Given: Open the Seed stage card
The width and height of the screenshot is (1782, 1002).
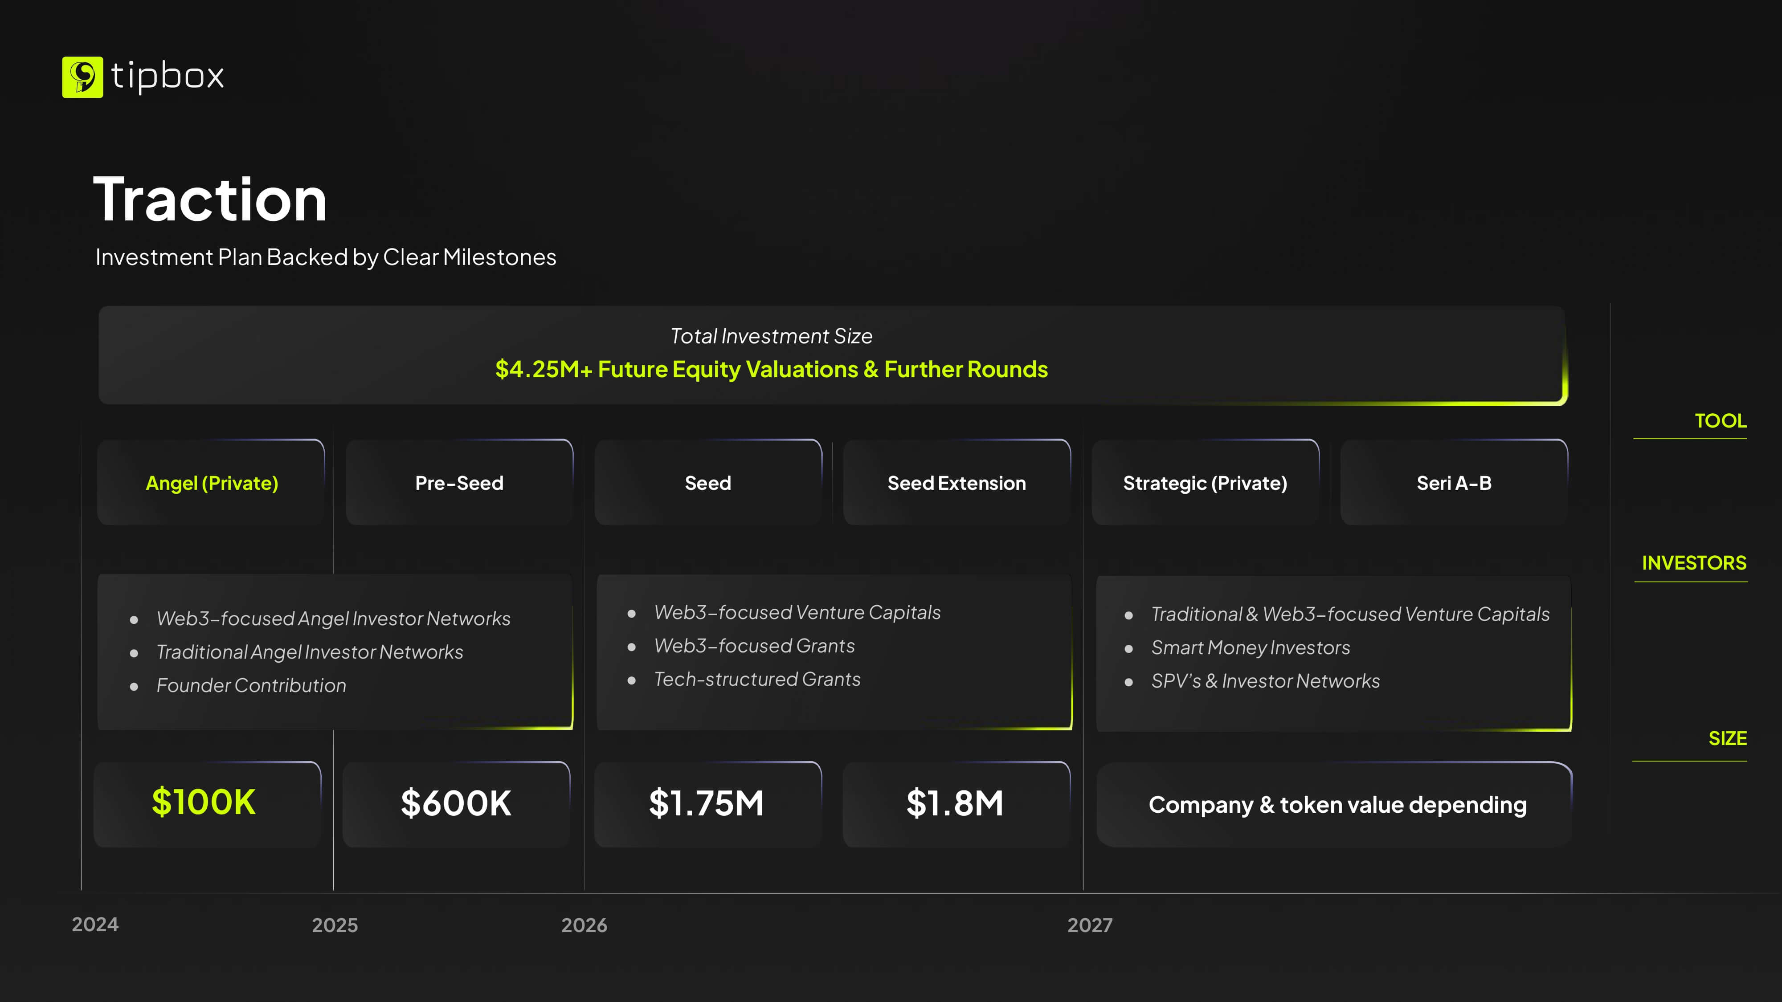Looking at the screenshot, I should pyautogui.click(x=708, y=483).
